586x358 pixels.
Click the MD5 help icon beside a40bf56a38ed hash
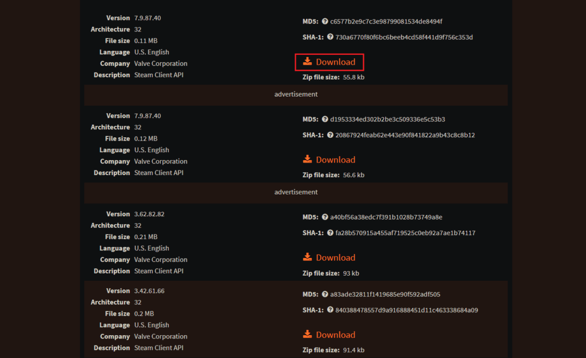coord(325,217)
